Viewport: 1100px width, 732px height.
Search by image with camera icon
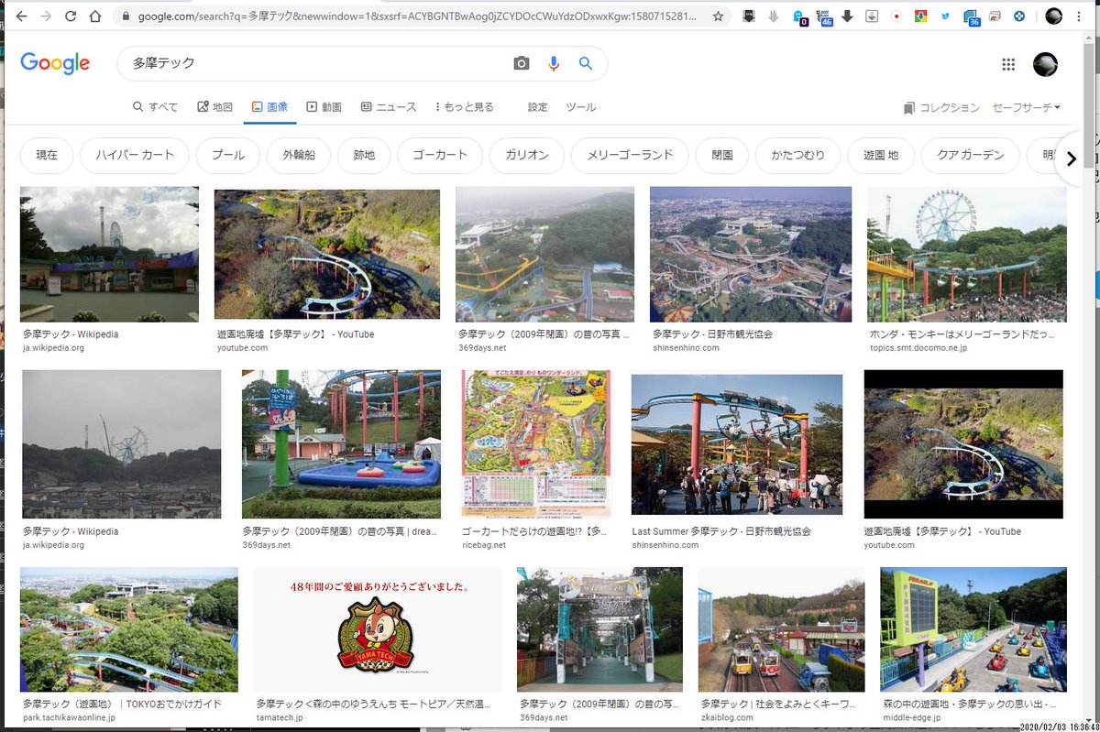point(522,63)
